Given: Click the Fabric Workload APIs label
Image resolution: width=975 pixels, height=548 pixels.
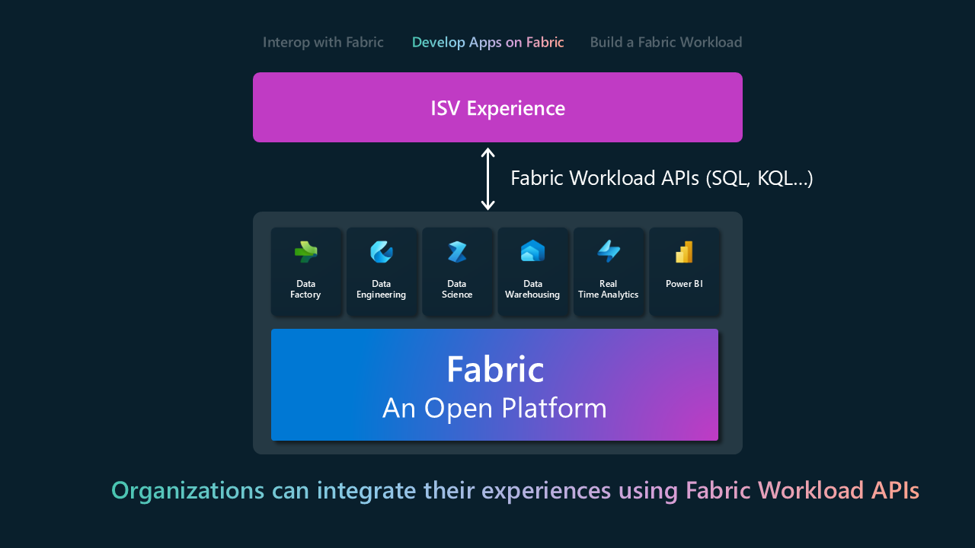Looking at the screenshot, I should click(662, 177).
